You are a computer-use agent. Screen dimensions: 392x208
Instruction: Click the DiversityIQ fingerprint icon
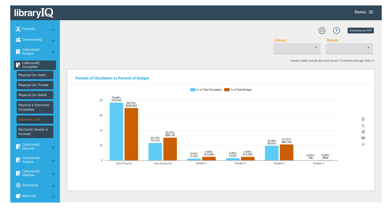18,185
